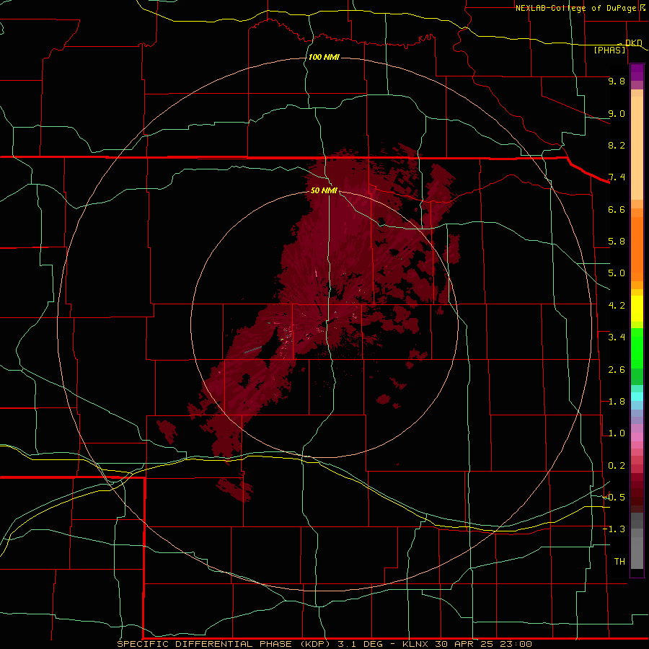
Task: Click the OKD label at top right
Action: [x=633, y=43]
